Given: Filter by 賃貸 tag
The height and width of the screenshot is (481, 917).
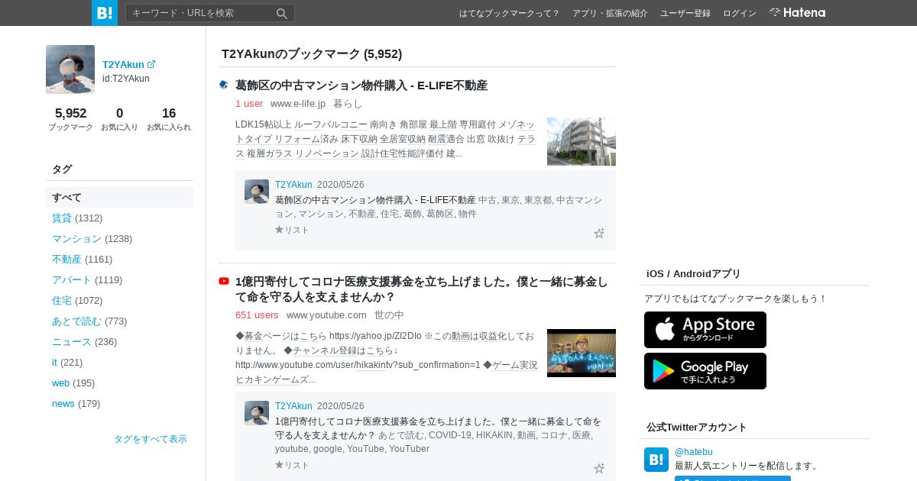Looking at the screenshot, I should pos(62,218).
